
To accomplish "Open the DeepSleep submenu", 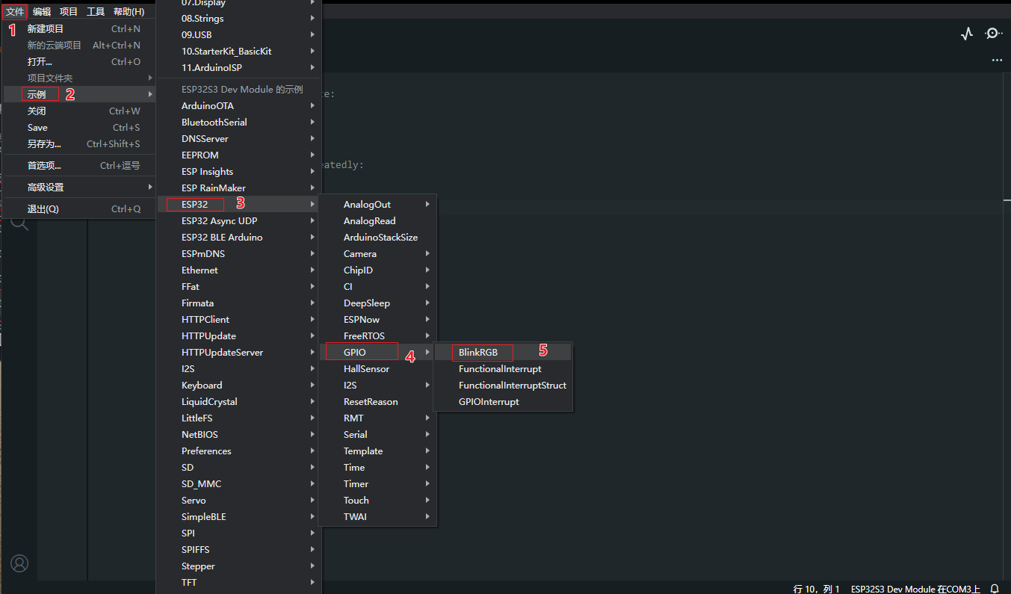I will tap(377, 303).
